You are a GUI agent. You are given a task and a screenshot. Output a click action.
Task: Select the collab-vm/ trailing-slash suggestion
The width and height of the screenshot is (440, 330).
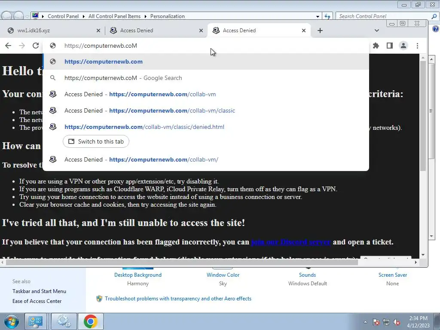(206, 159)
